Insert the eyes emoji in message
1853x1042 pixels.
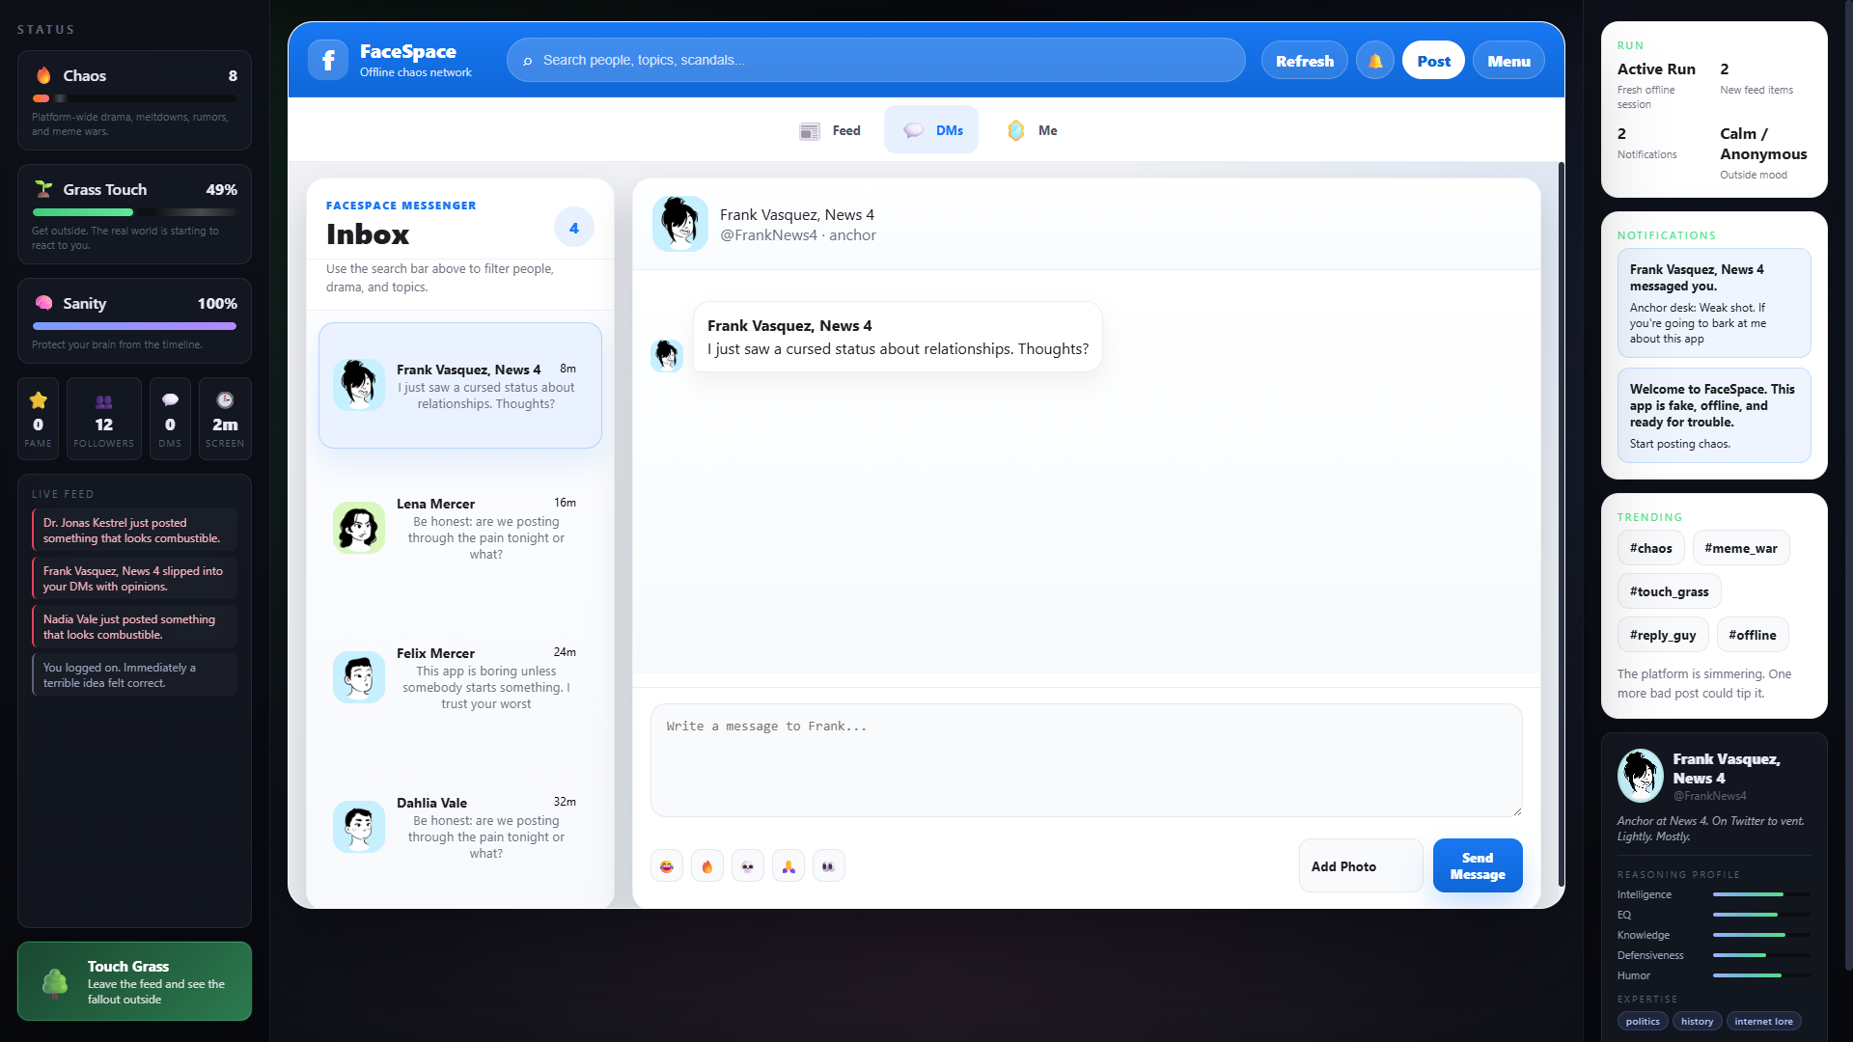[x=829, y=865]
